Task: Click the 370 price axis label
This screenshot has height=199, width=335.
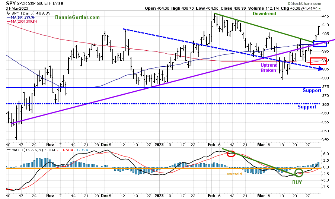Action: click(325, 95)
